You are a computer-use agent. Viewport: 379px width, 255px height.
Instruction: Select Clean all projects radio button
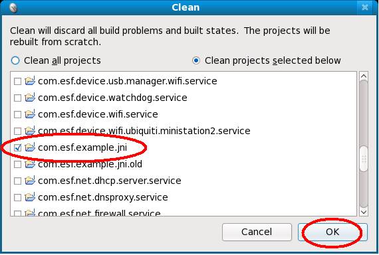15,60
